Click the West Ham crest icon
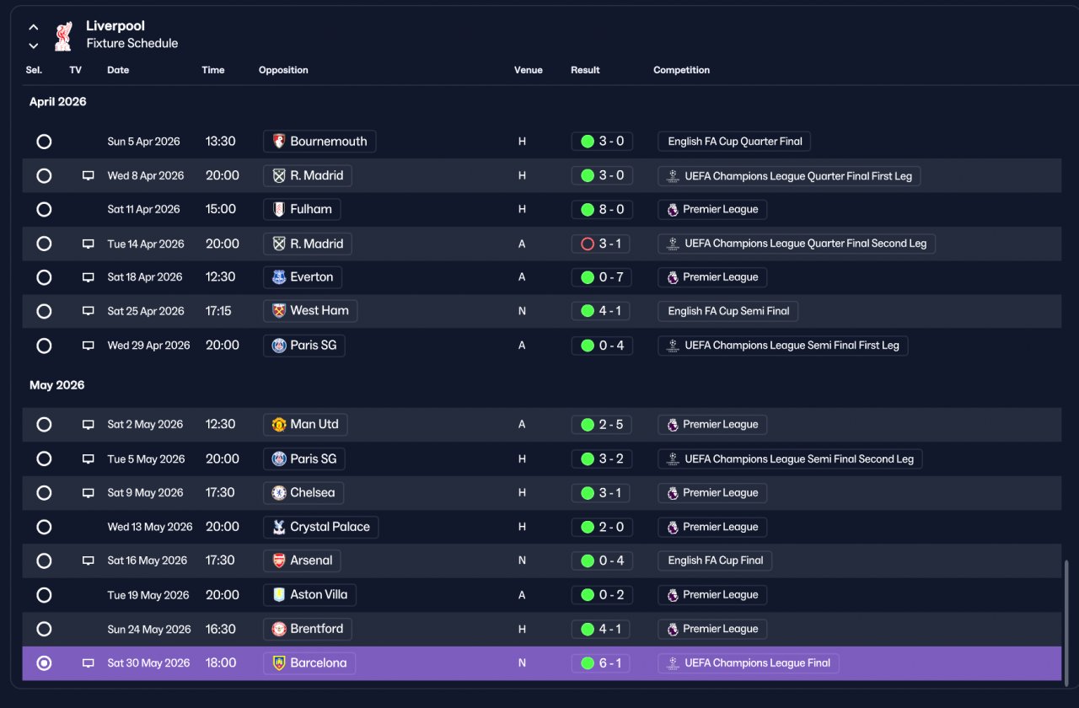This screenshot has height=708, width=1079. pyautogui.click(x=279, y=311)
